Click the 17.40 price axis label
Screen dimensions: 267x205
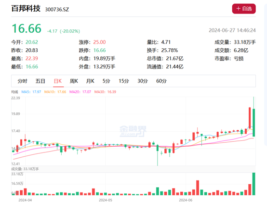click(15, 131)
